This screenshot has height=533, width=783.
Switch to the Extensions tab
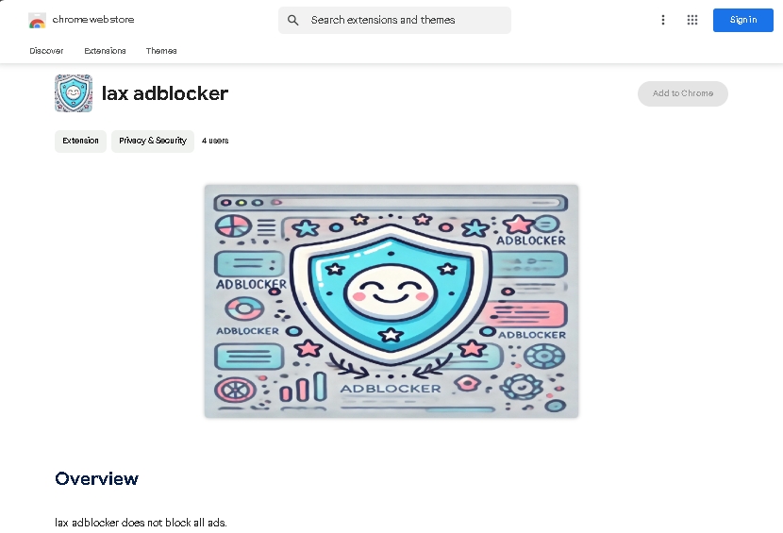point(105,51)
